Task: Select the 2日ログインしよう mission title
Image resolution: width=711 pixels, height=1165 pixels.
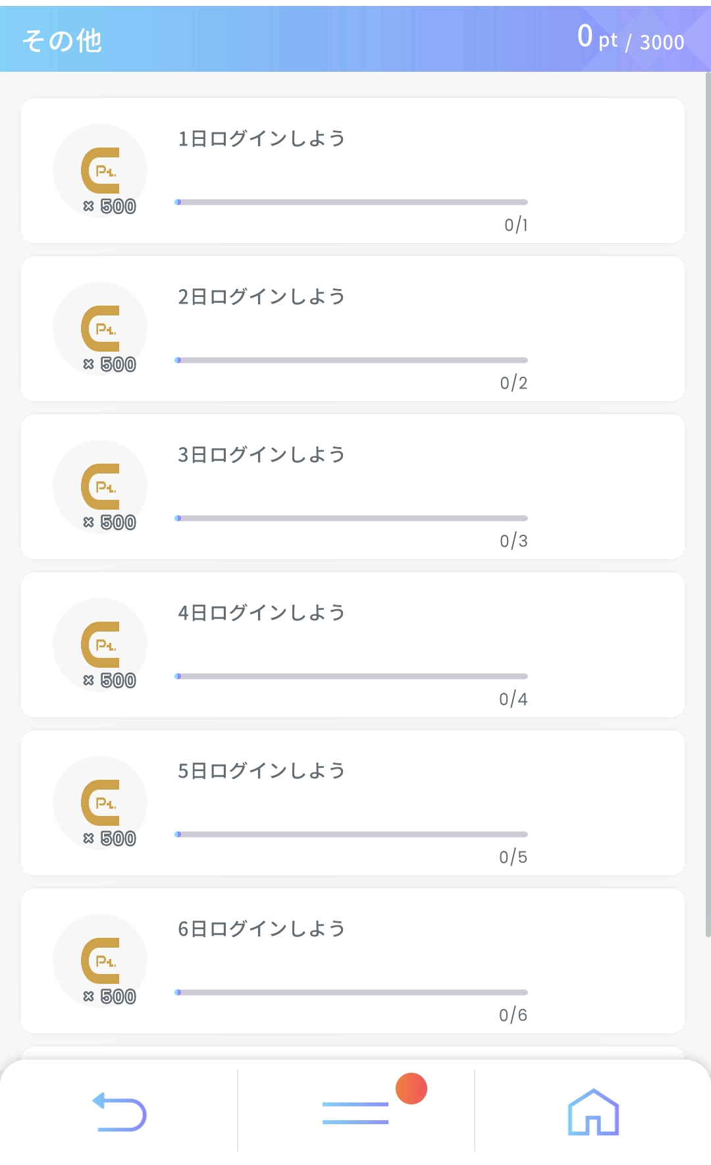Action: tap(261, 297)
